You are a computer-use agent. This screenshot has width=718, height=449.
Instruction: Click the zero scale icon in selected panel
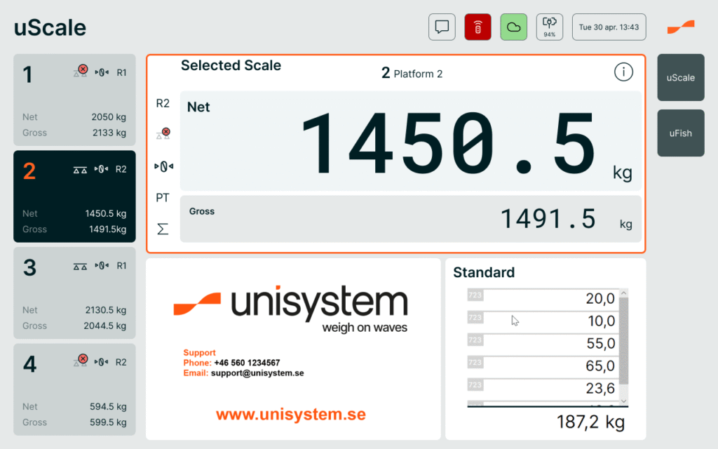pyautogui.click(x=163, y=166)
